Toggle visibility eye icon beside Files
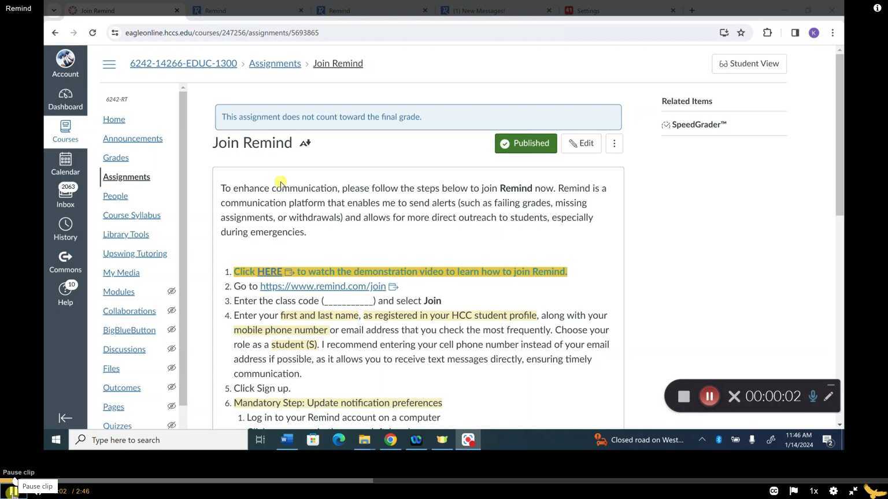This screenshot has width=888, height=499. tap(171, 368)
